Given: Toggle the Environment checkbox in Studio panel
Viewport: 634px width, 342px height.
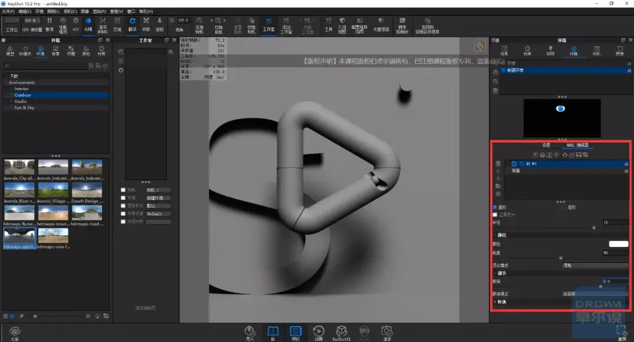Looking at the screenshot, I should click(x=123, y=198).
